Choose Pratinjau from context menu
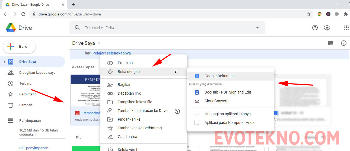Image resolution: width=350 pixels, height=151 pixels. [144, 63]
